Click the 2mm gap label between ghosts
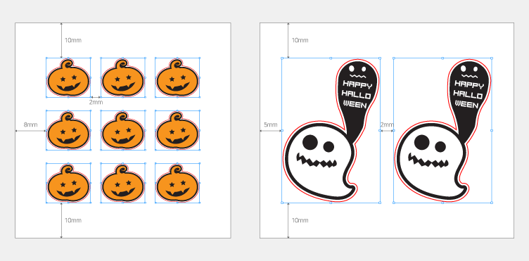The width and height of the screenshot is (529, 261). (387, 125)
